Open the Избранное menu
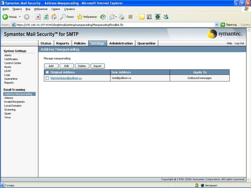Viewport: 251px width, 188px height. (x=41, y=9)
